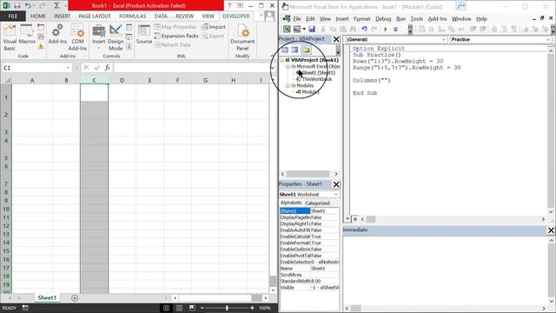Open COM Add-Ins in Excel ribbon
This screenshot has width=556, height=313.
point(77,37)
